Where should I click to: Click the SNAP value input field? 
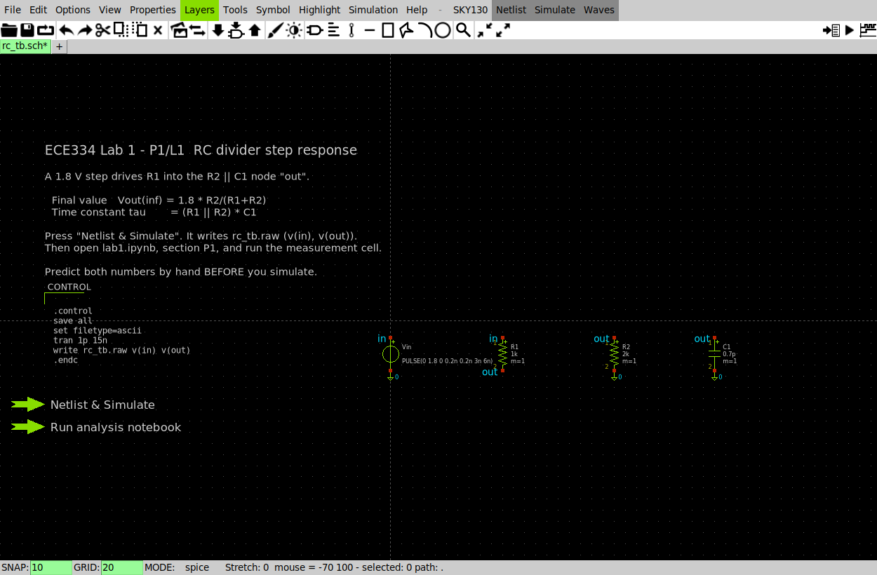point(51,567)
